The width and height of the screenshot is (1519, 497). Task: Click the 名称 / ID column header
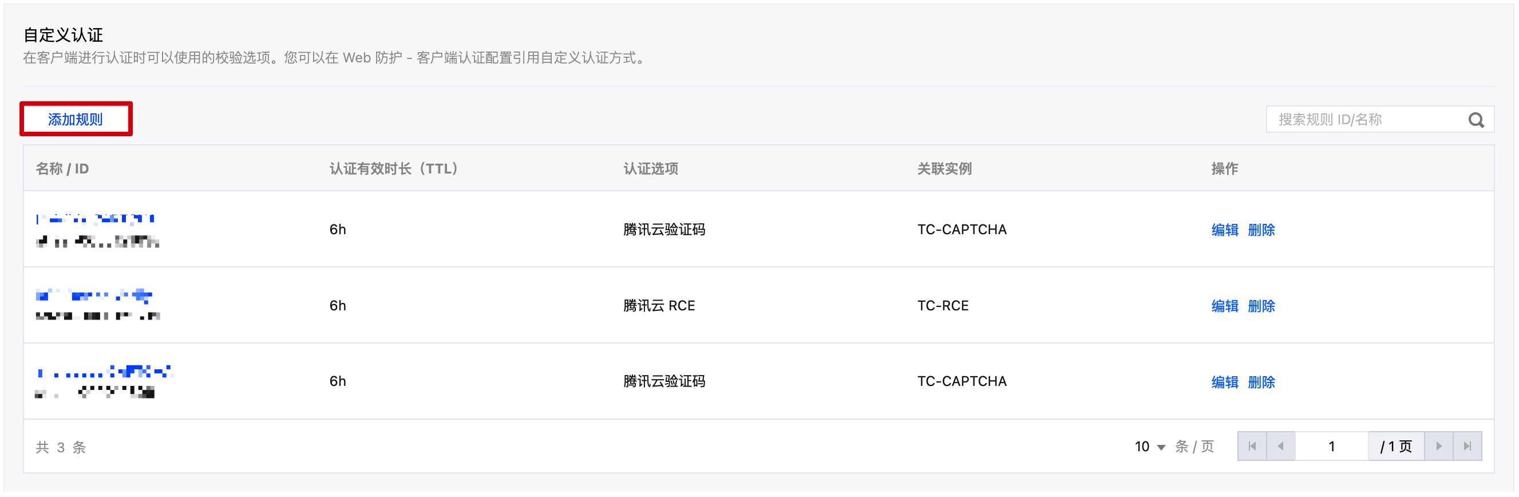(62, 168)
